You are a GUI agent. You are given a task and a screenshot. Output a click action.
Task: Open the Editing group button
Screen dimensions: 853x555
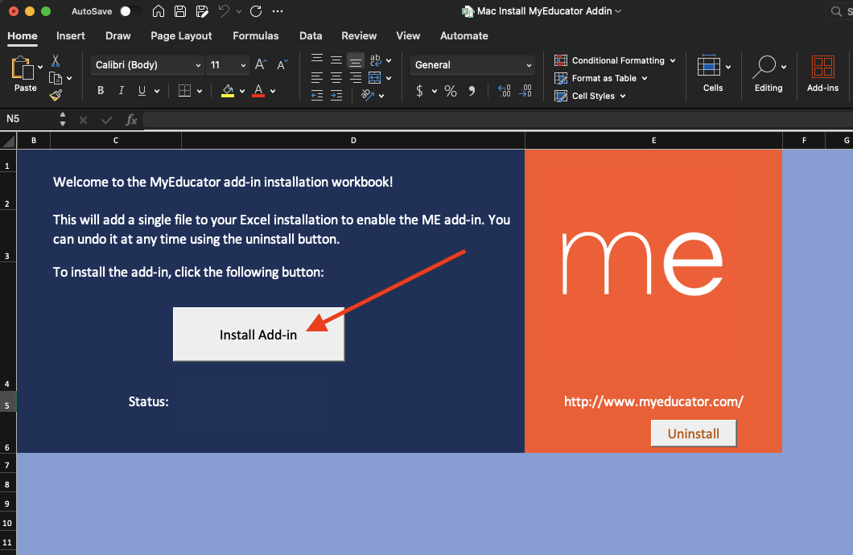(769, 73)
